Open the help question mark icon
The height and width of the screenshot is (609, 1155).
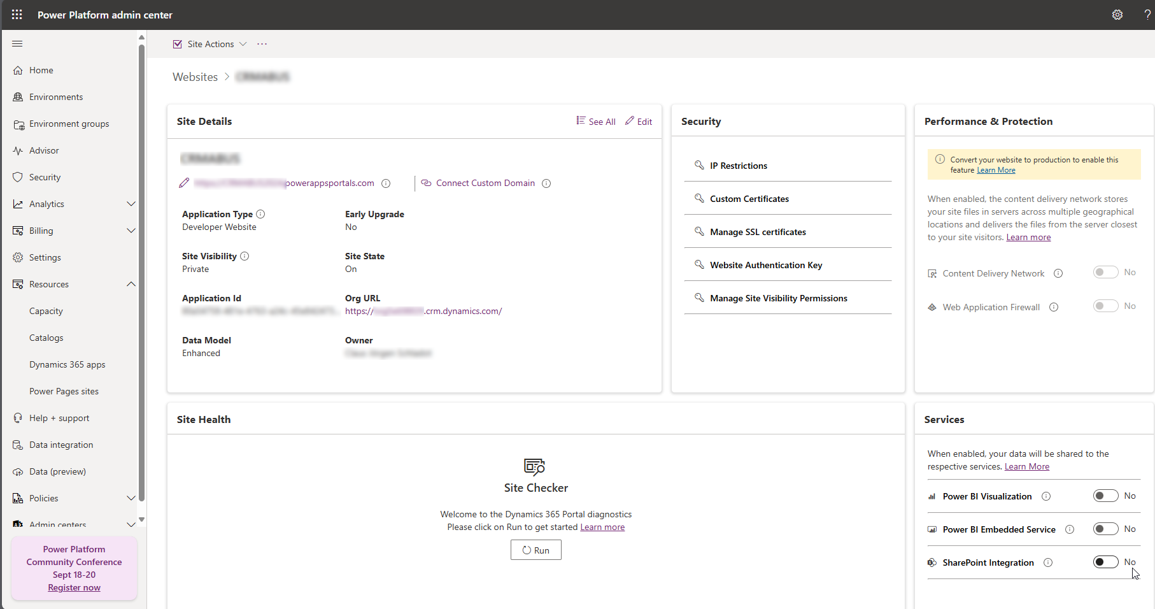(1147, 15)
